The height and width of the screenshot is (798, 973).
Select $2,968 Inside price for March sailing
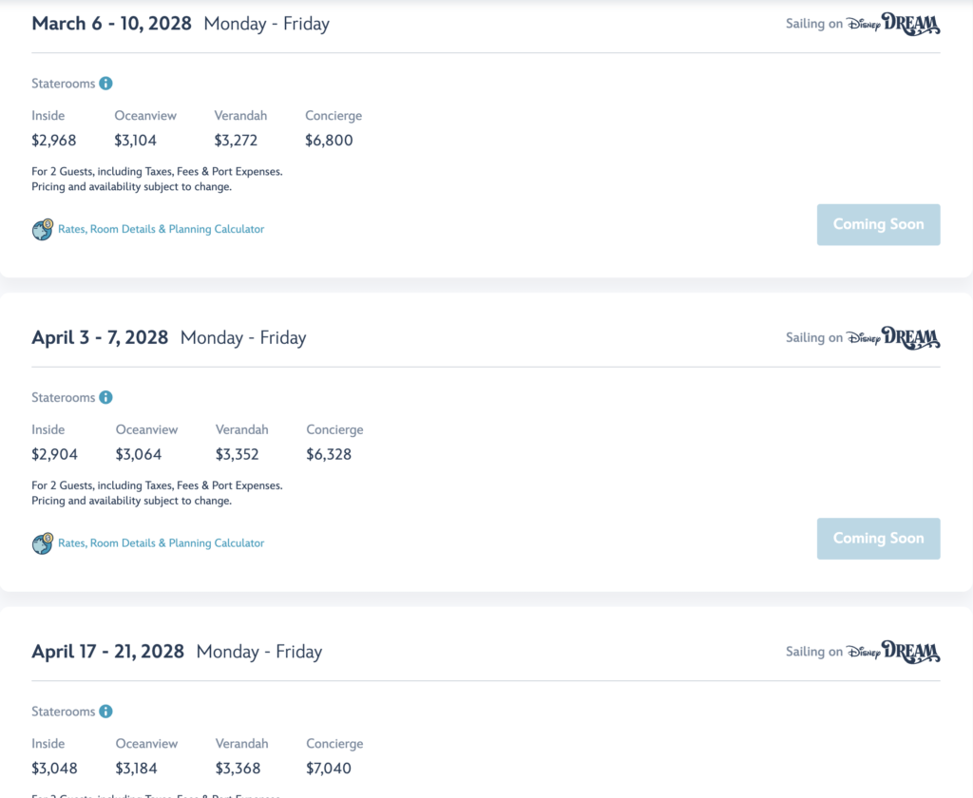click(54, 141)
